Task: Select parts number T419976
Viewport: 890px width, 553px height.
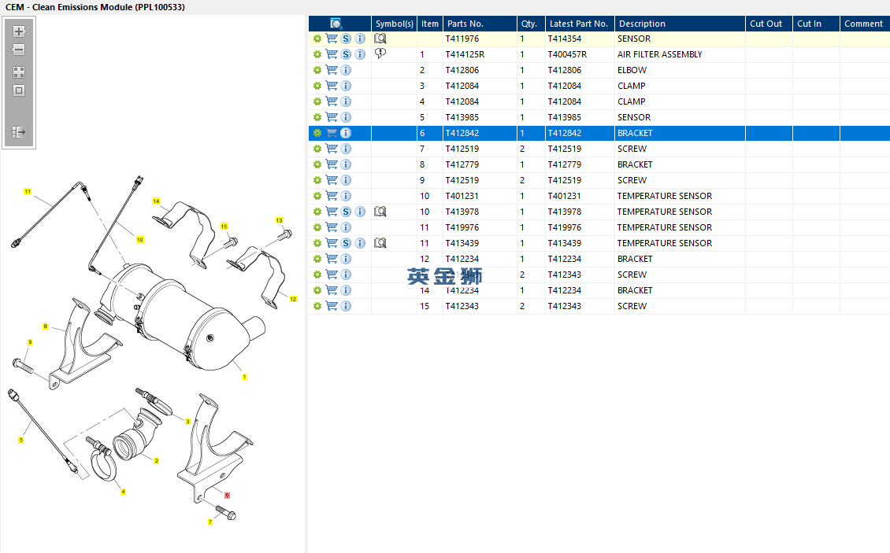Action: (x=462, y=227)
